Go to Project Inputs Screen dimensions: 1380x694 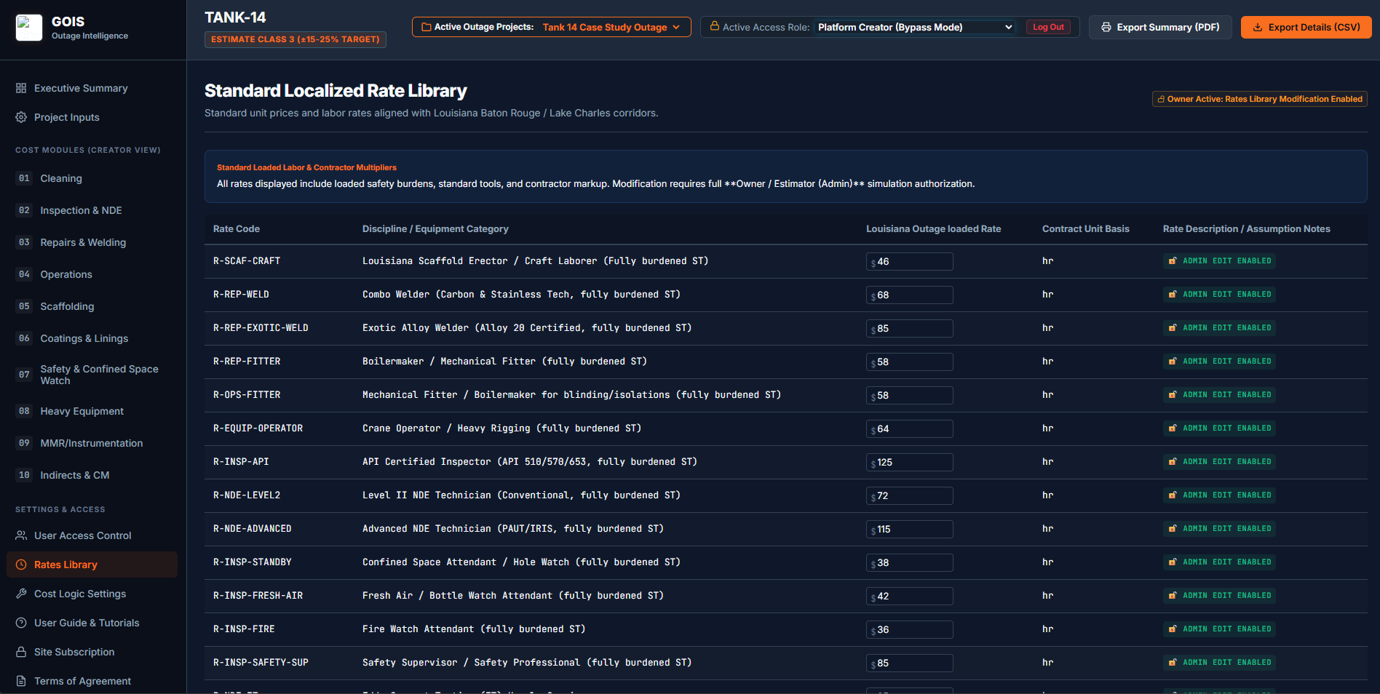(x=92, y=117)
